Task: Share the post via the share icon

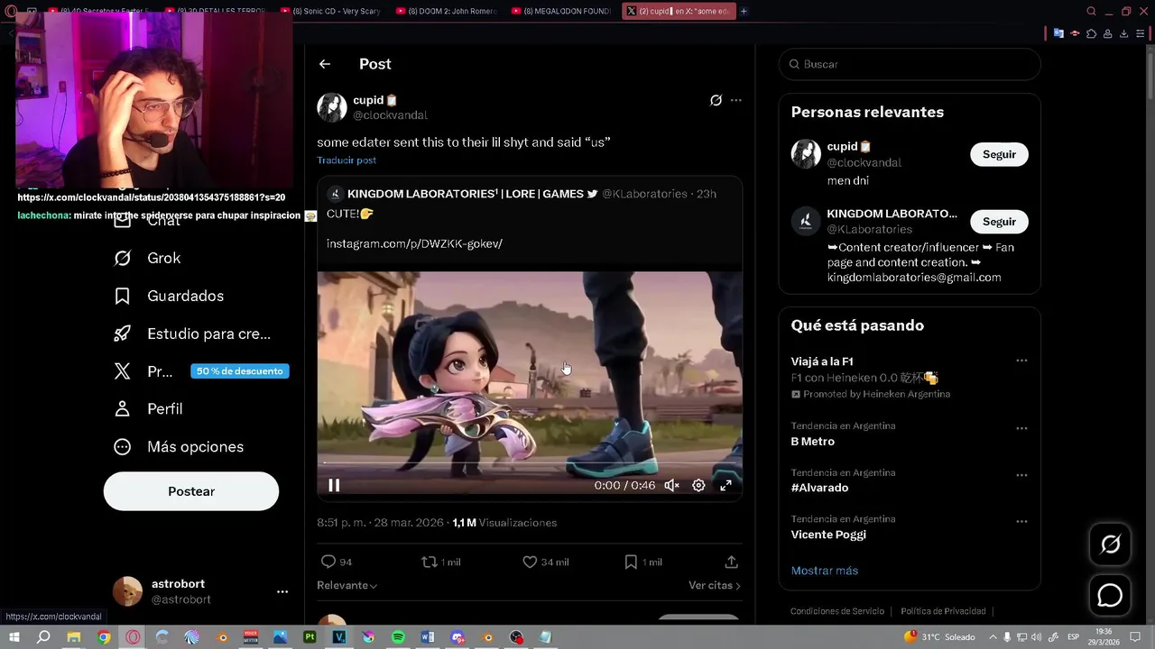Action: pyautogui.click(x=732, y=562)
